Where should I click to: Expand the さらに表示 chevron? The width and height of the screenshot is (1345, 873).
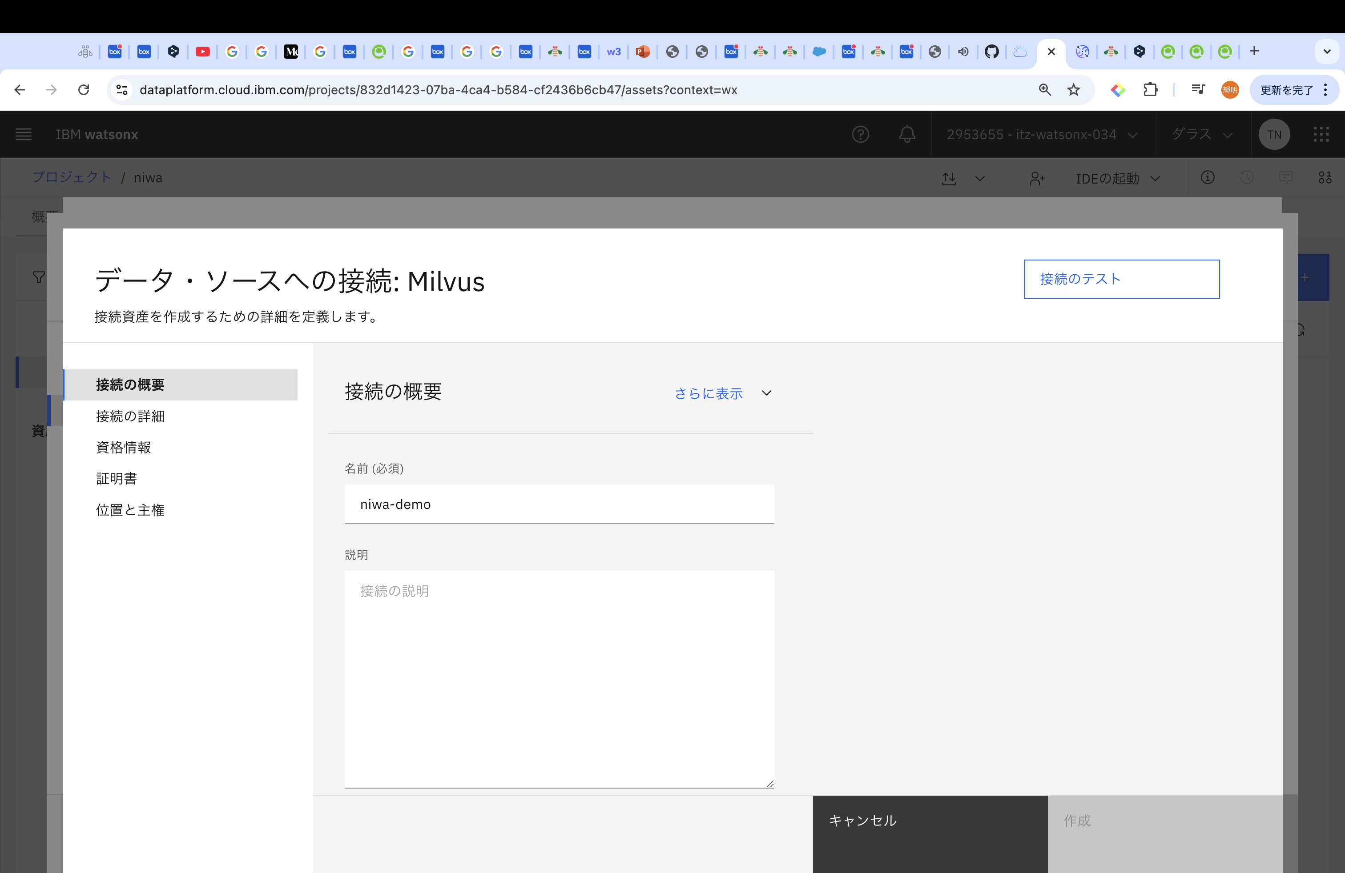766,393
